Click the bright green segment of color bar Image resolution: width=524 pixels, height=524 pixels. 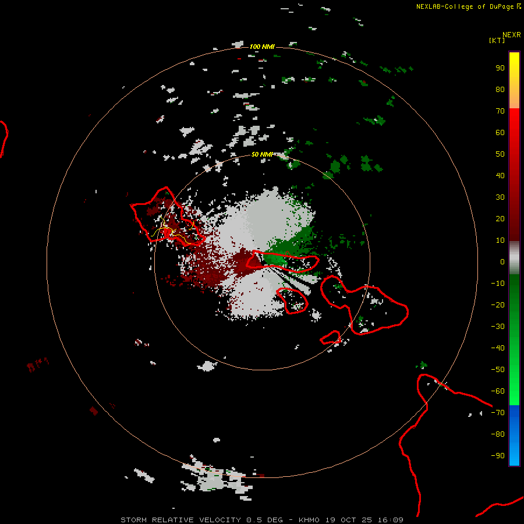point(514,339)
